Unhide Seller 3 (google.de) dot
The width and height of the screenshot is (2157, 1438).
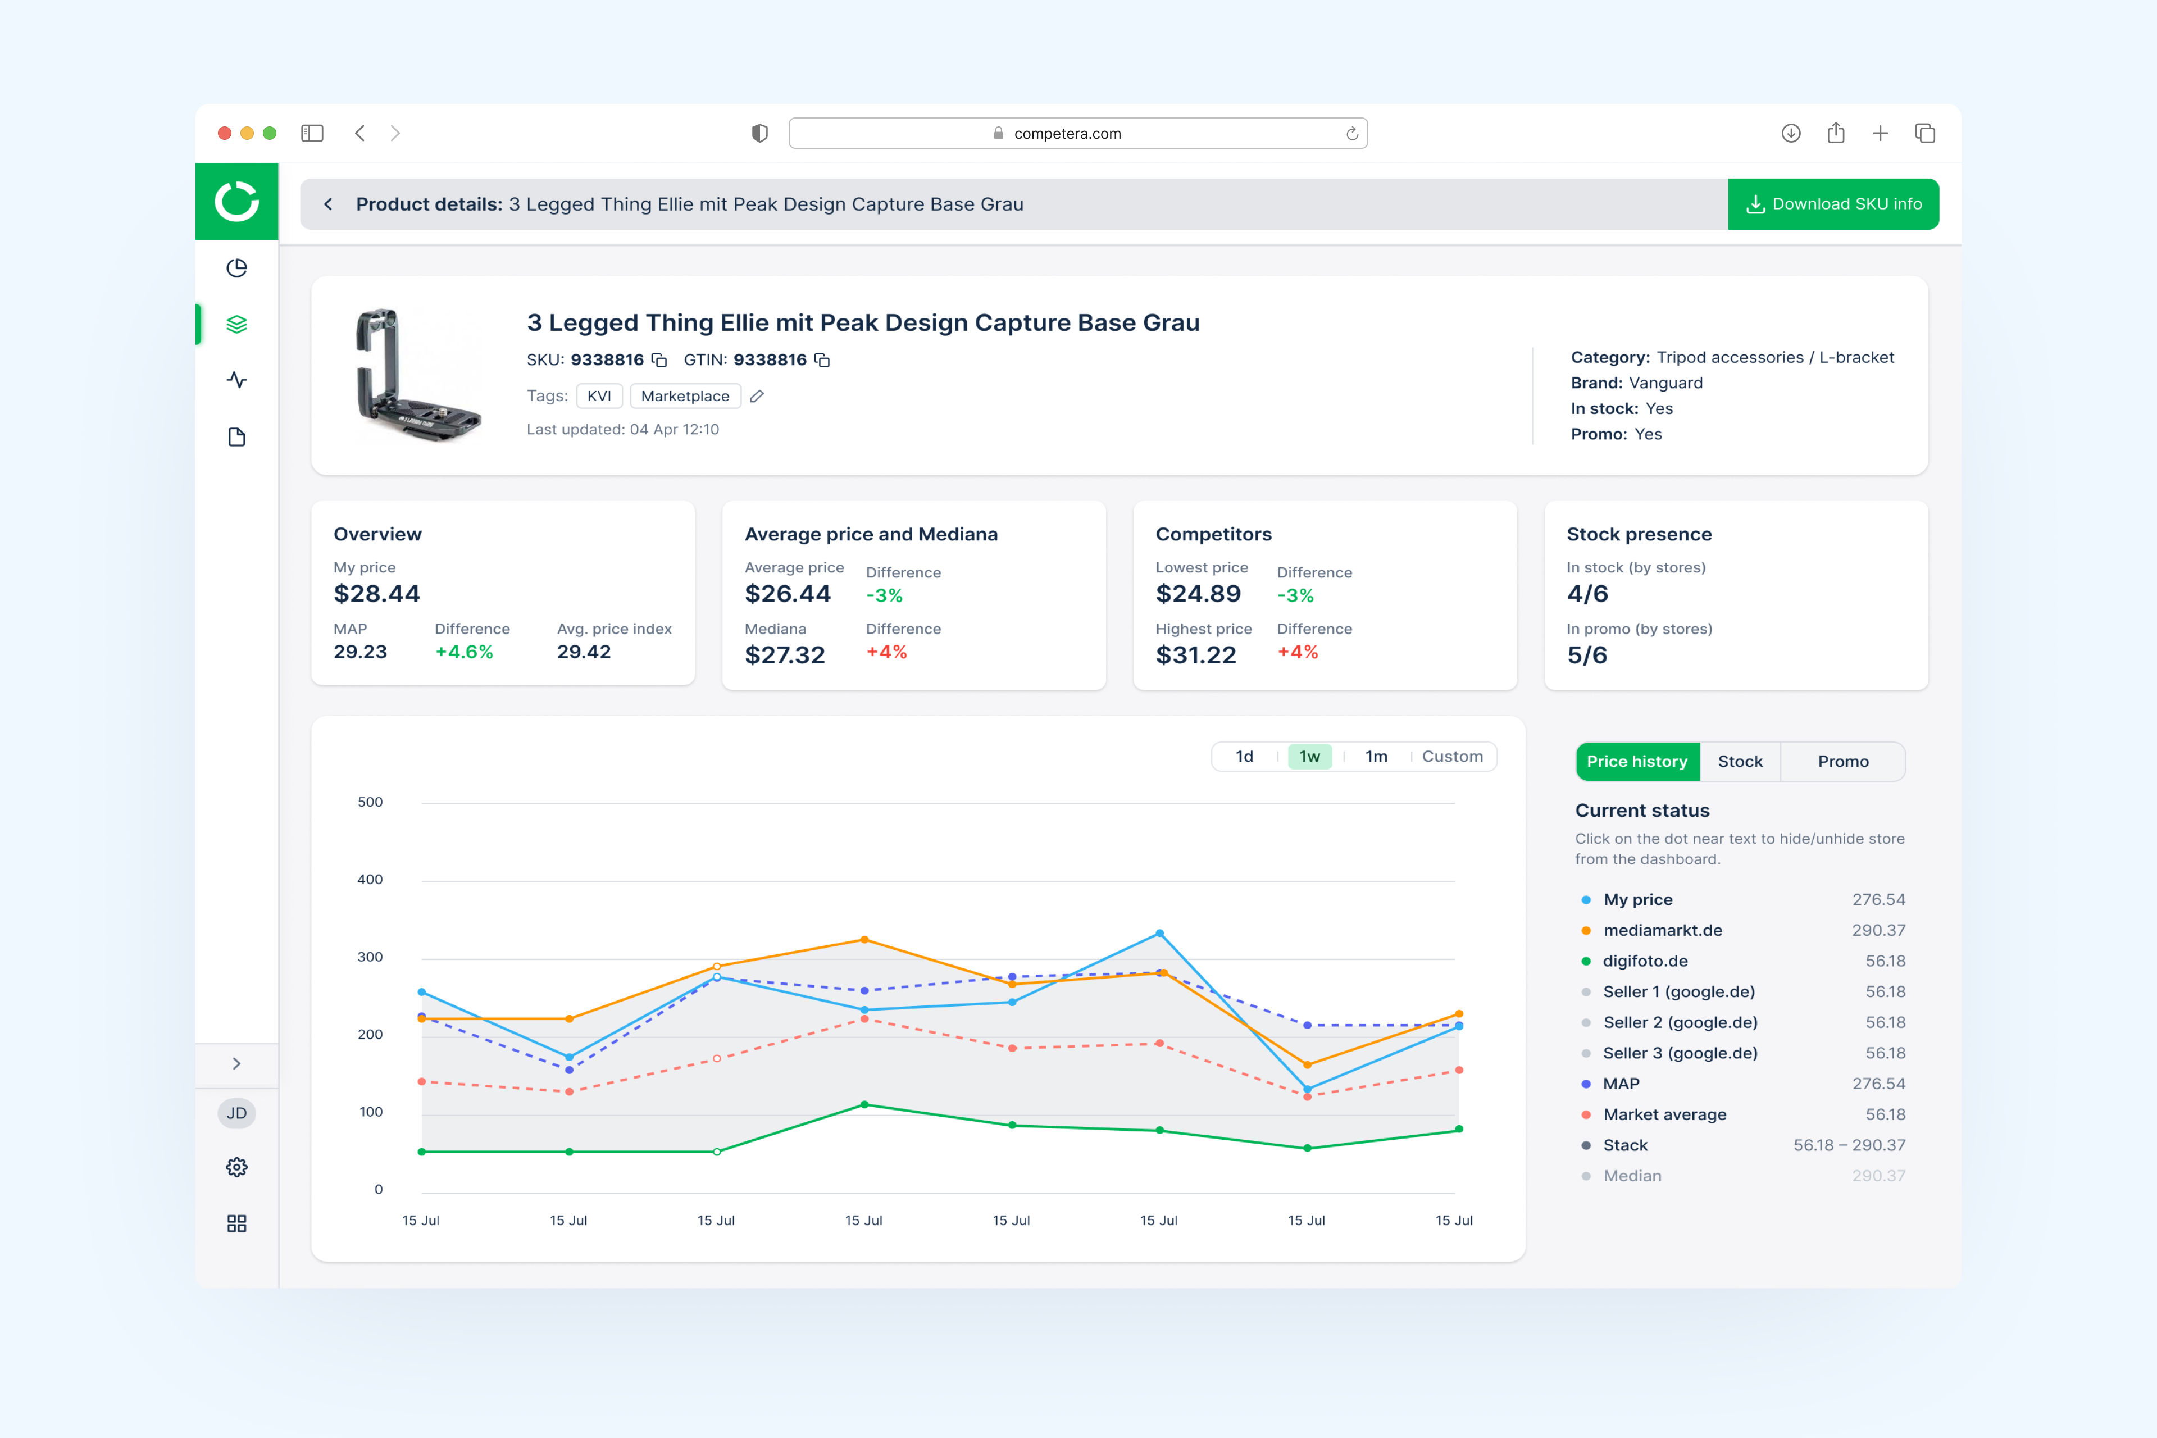coord(1586,1054)
